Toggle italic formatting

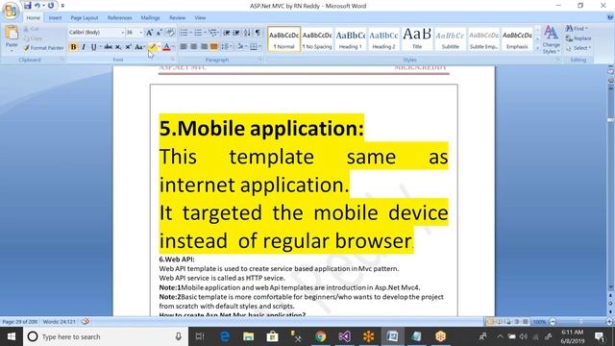coord(84,47)
